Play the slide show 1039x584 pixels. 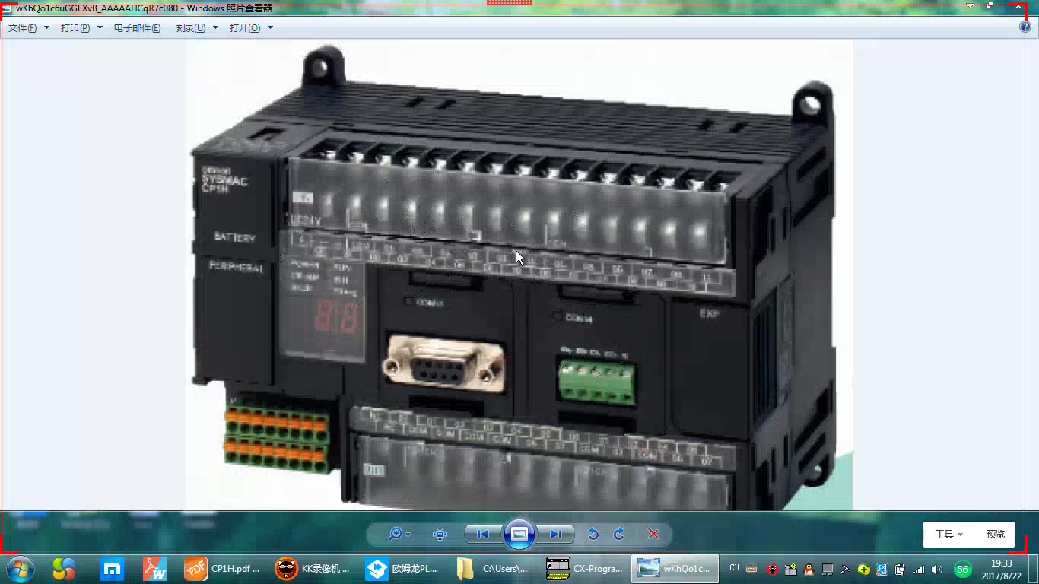pos(519,535)
